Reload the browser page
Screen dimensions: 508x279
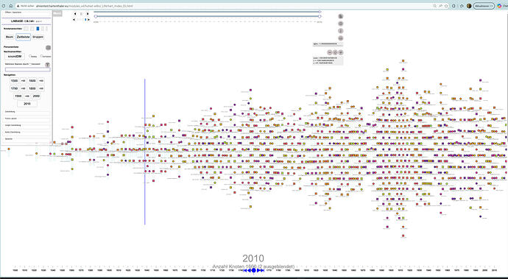tap(4, 6)
